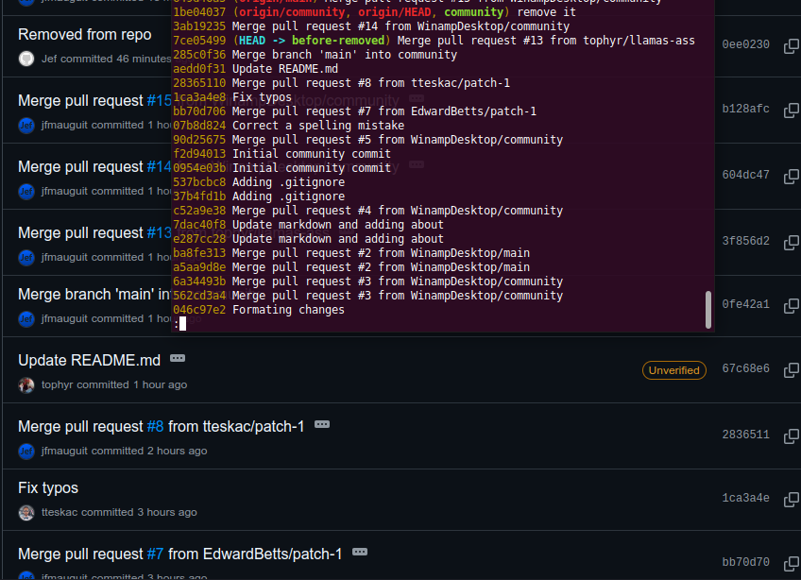Viewport: 801px width, 580px height.
Task: Open commit hash 67c68e6
Action: coord(745,369)
